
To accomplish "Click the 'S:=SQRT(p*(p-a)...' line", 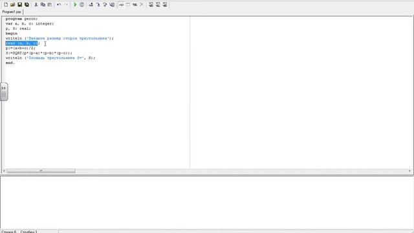I will [39, 53].
